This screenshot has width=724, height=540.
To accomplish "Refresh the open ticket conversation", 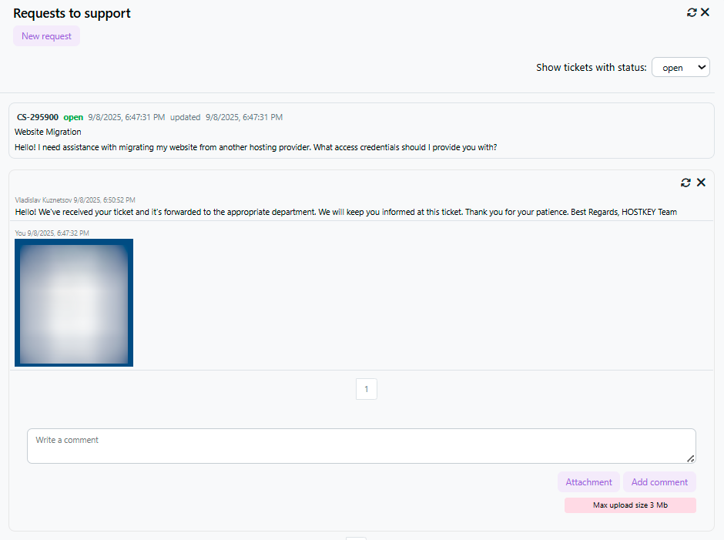I will [x=685, y=183].
